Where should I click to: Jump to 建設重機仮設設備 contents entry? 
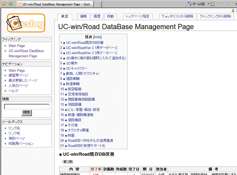coord(81,99)
